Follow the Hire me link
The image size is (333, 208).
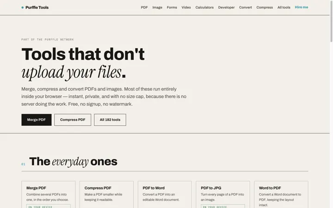coord(302,7)
